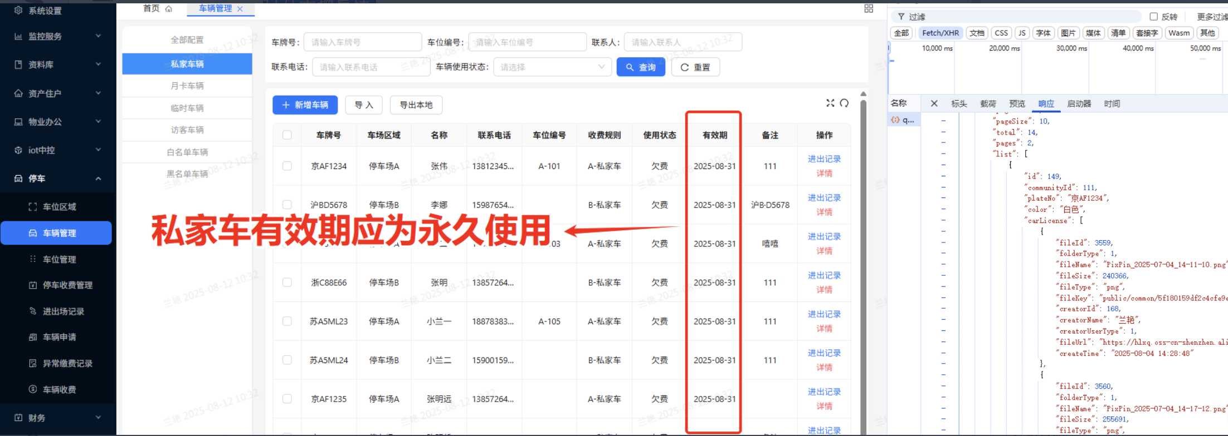The image size is (1228, 436).
Task: Check the row checkbox for 京AF1234
Action: (287, 166)
